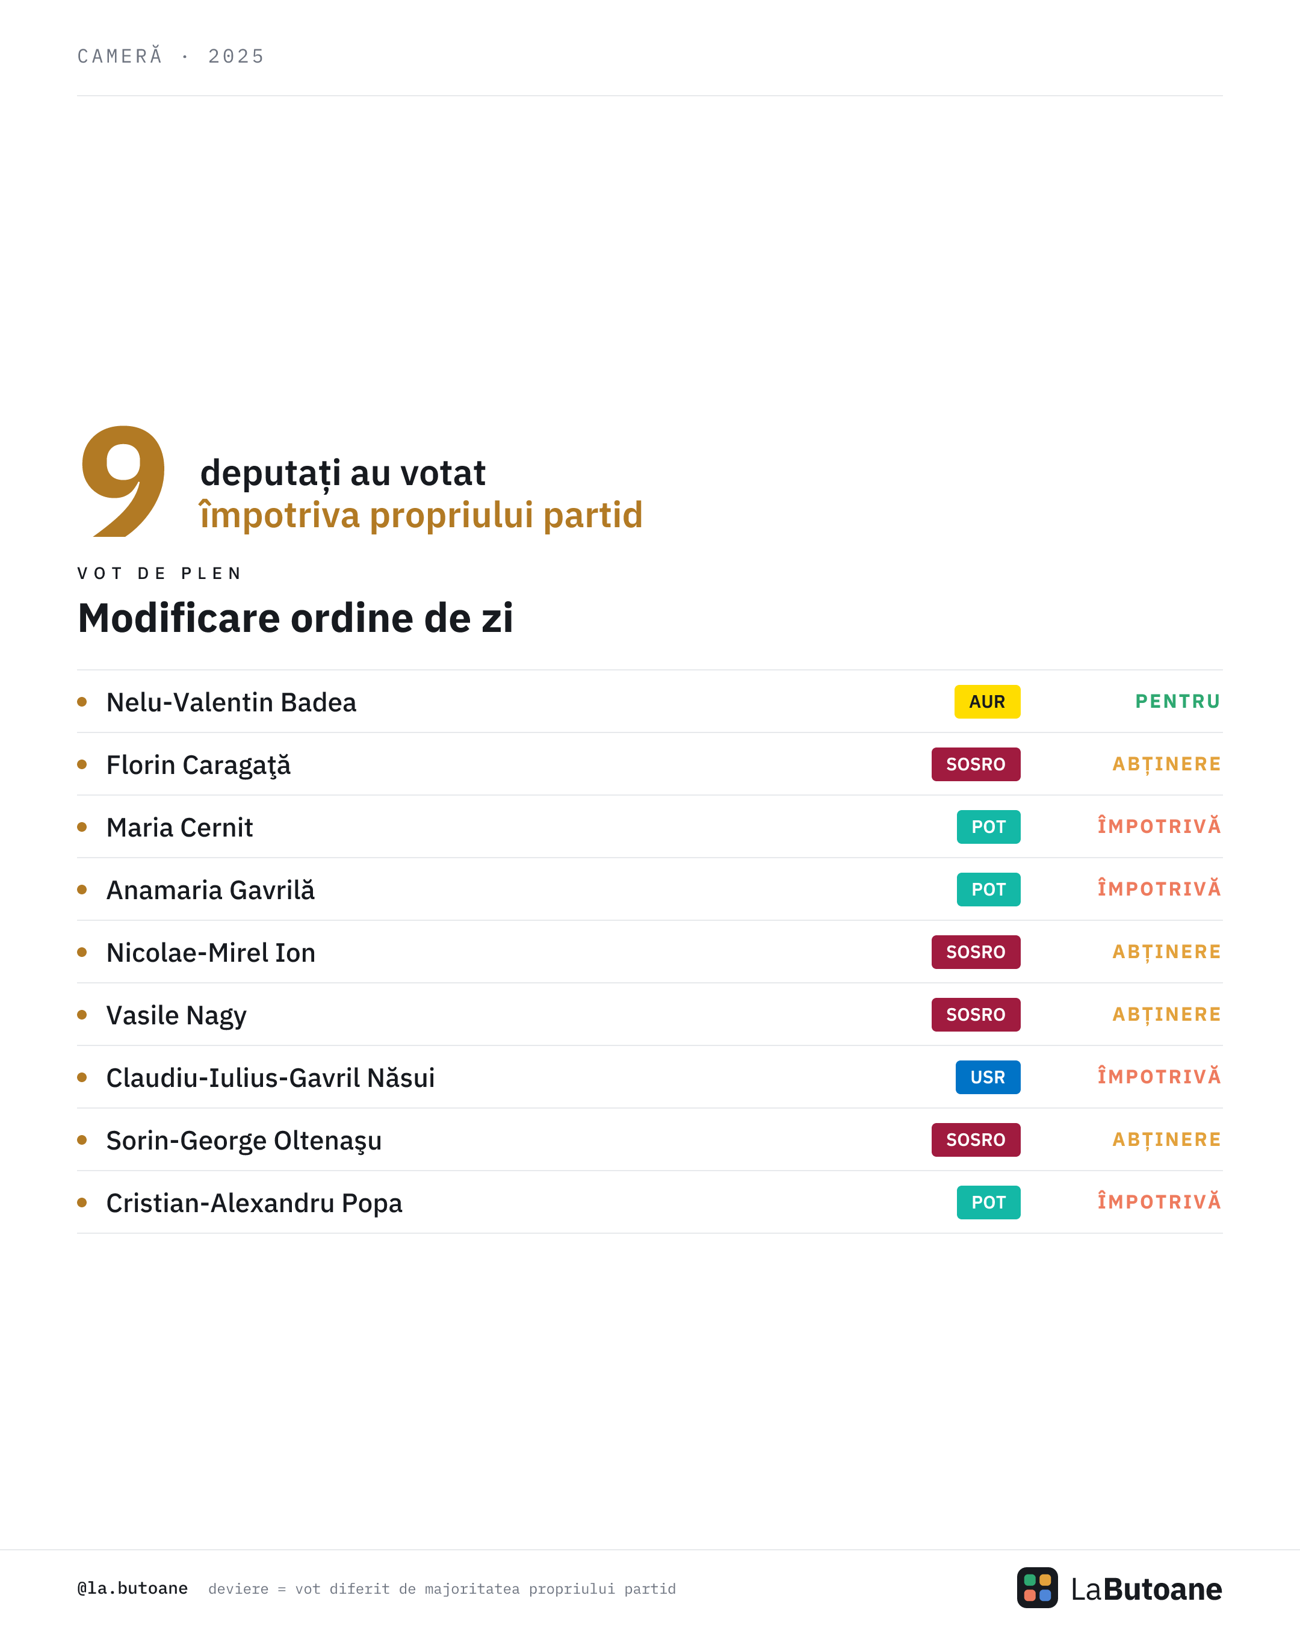
Task: Select the Claudiu-Iulius-Gavril Năsui name
Action: point(271,1078)
